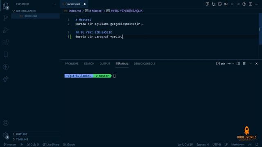Viewport: 262px width, 147px height.
Task: Switch to the OUTPUT tab
Action: (x=105, y=64)
